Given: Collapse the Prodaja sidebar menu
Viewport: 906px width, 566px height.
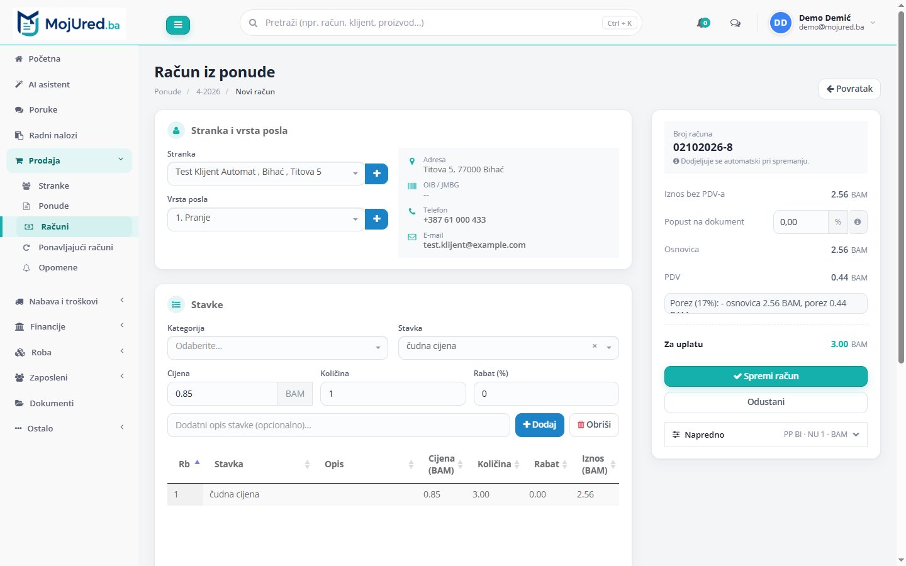Looking at the screenshot, I should pos(69,160).
